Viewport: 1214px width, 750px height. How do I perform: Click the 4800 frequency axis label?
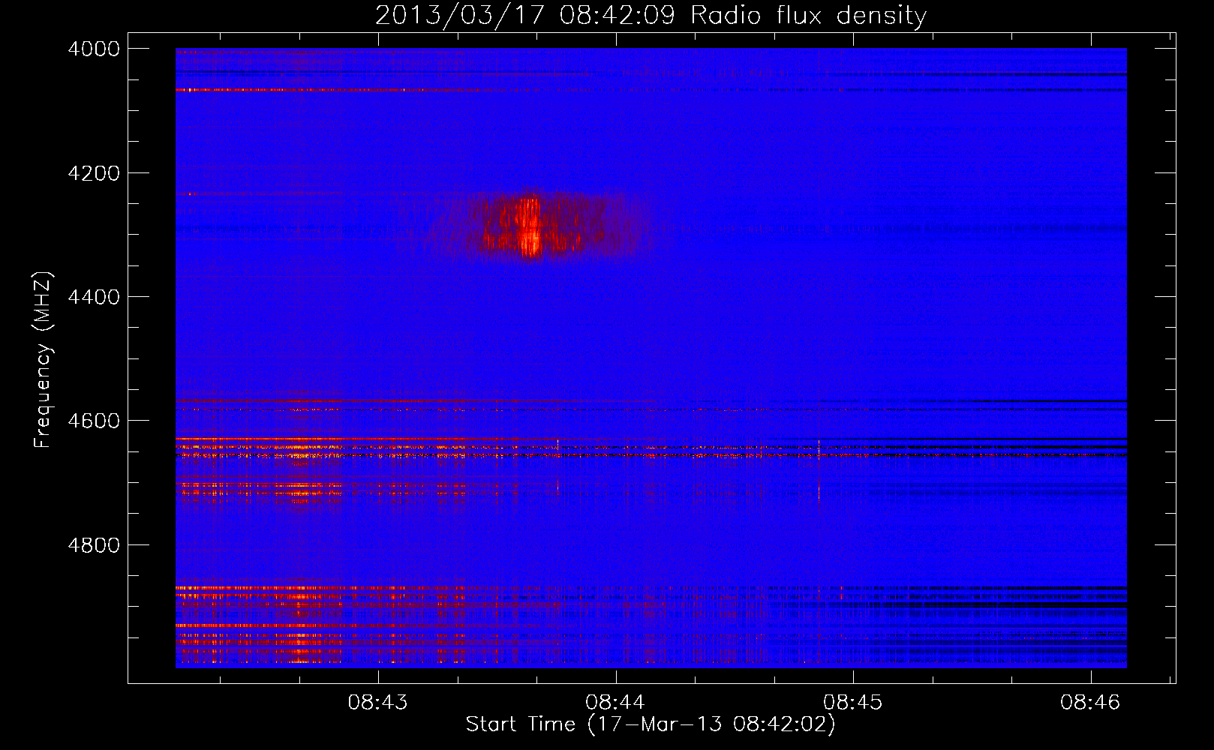point(94,545)
